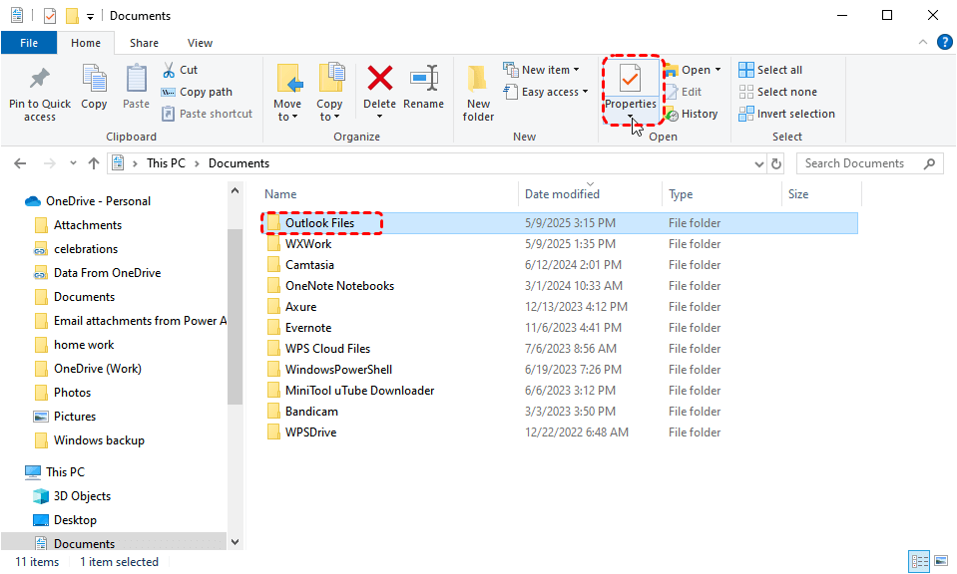Click Invert selection in ribbon
Viewport: 957px width, 574px height.
(786, 114)
